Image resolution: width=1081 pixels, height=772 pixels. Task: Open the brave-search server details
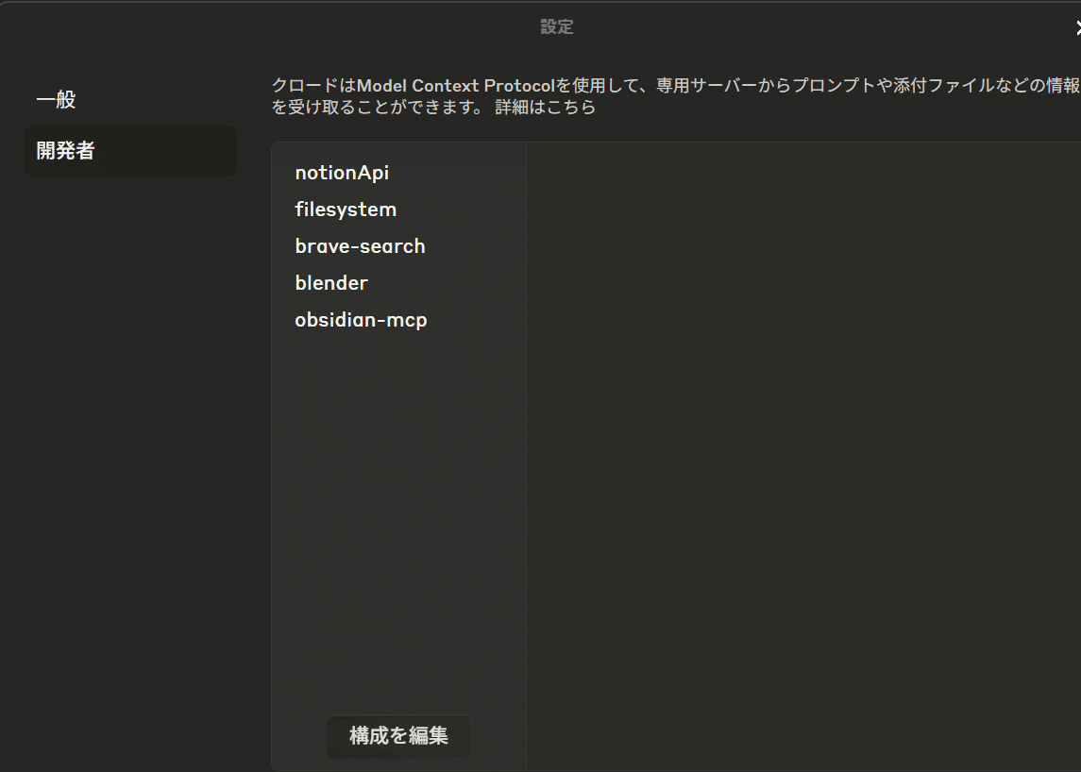360,245
